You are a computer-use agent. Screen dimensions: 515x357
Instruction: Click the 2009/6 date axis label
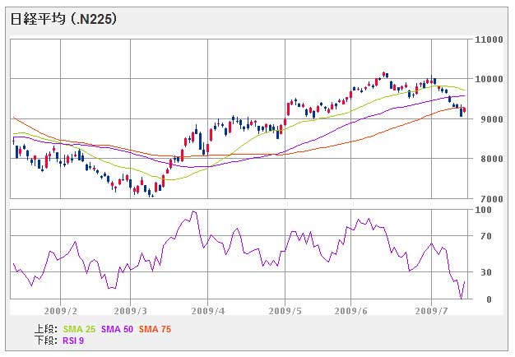point(350,311)
